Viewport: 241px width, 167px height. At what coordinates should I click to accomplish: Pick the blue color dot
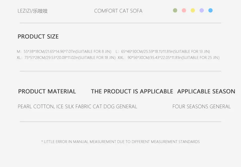point(210,10)
